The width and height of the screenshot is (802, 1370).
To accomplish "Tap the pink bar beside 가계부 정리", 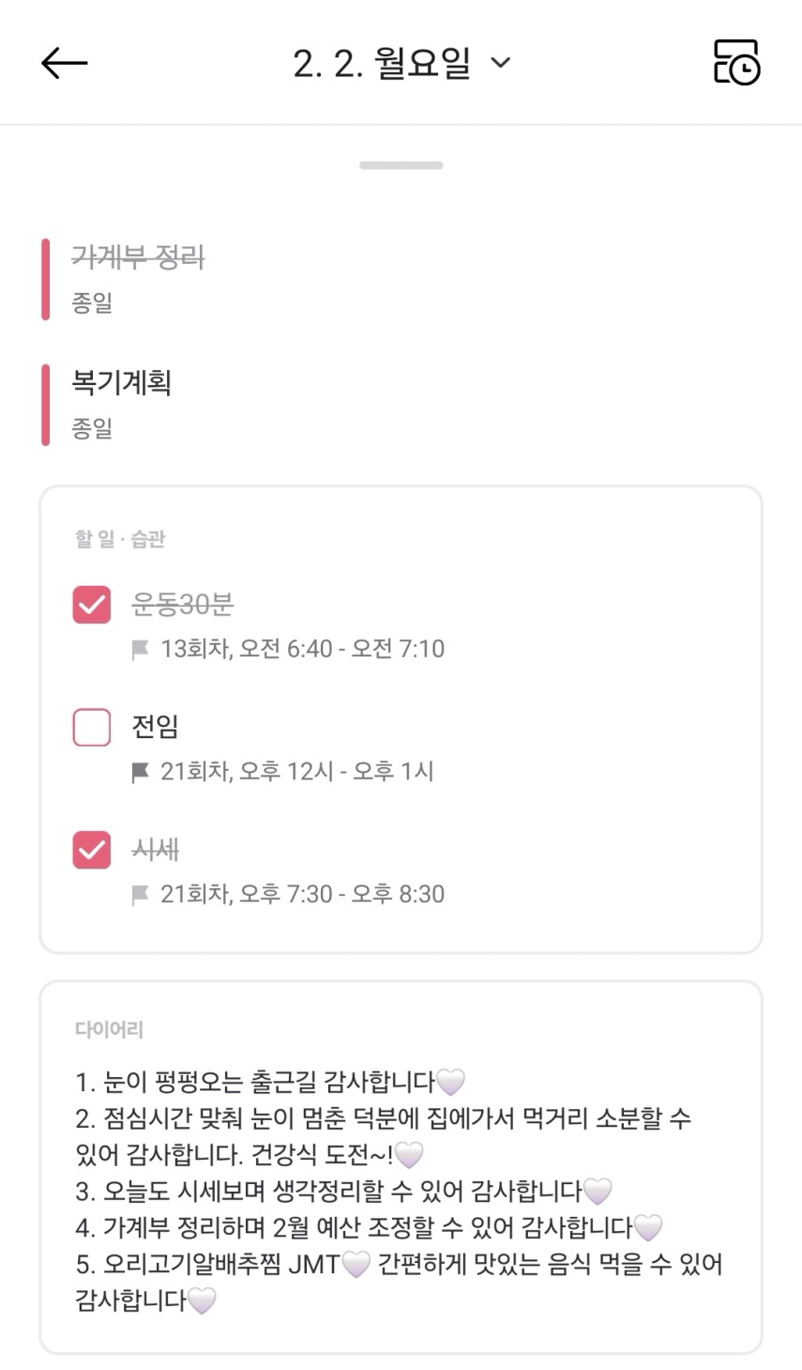I will click(45, 279).
